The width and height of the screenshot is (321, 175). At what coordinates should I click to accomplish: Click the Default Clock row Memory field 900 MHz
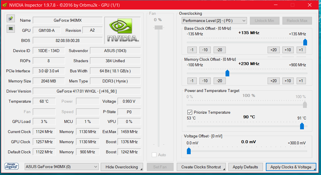click(88, 152)
